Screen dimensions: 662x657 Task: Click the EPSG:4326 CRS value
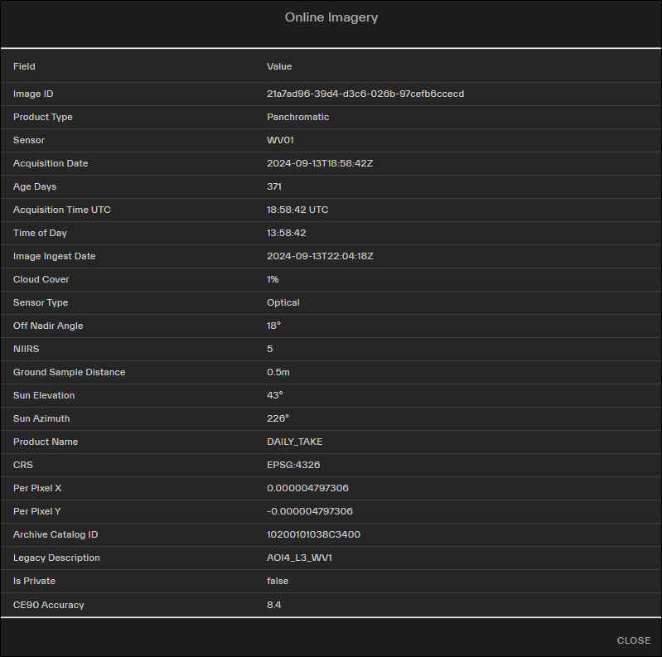coord(293,465)
